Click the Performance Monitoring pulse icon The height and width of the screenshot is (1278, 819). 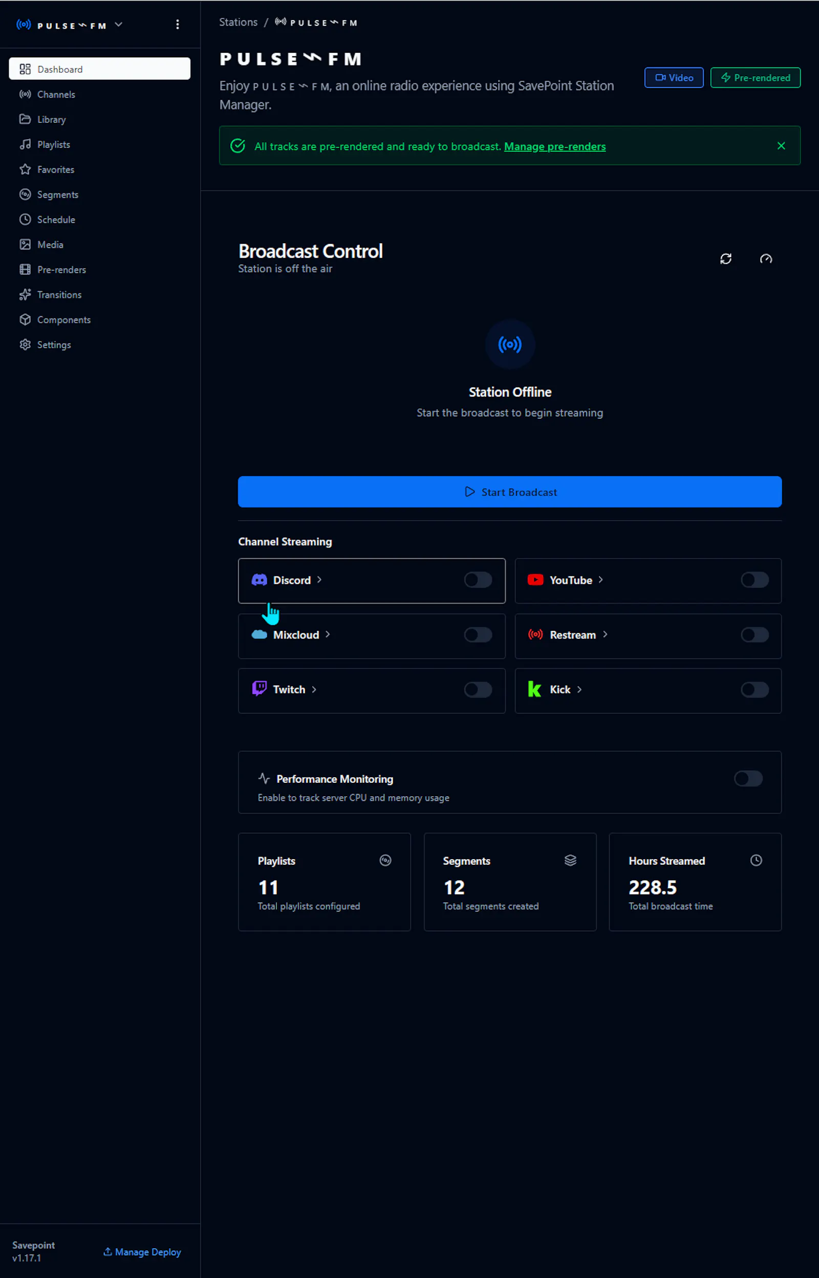(264, 778)
